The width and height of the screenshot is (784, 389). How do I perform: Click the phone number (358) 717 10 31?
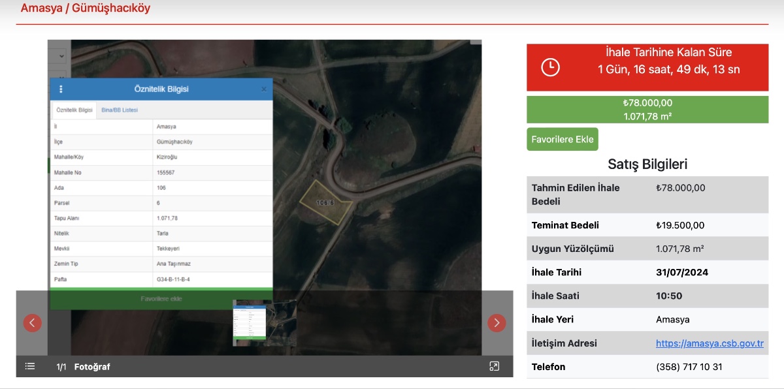689,367
